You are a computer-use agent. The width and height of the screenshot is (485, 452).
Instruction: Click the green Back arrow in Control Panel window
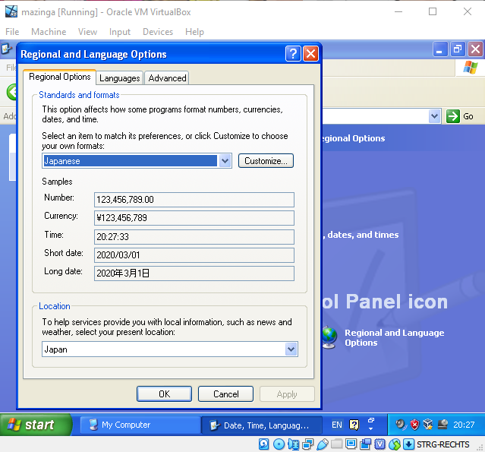[11, 92]
